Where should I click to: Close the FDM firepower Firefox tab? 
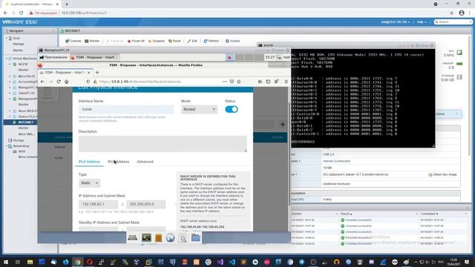point(89,73)
